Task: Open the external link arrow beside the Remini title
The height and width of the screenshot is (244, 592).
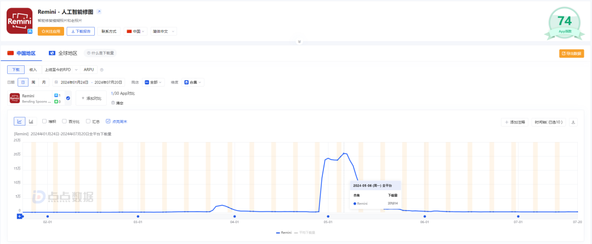Action: (99, 12)
